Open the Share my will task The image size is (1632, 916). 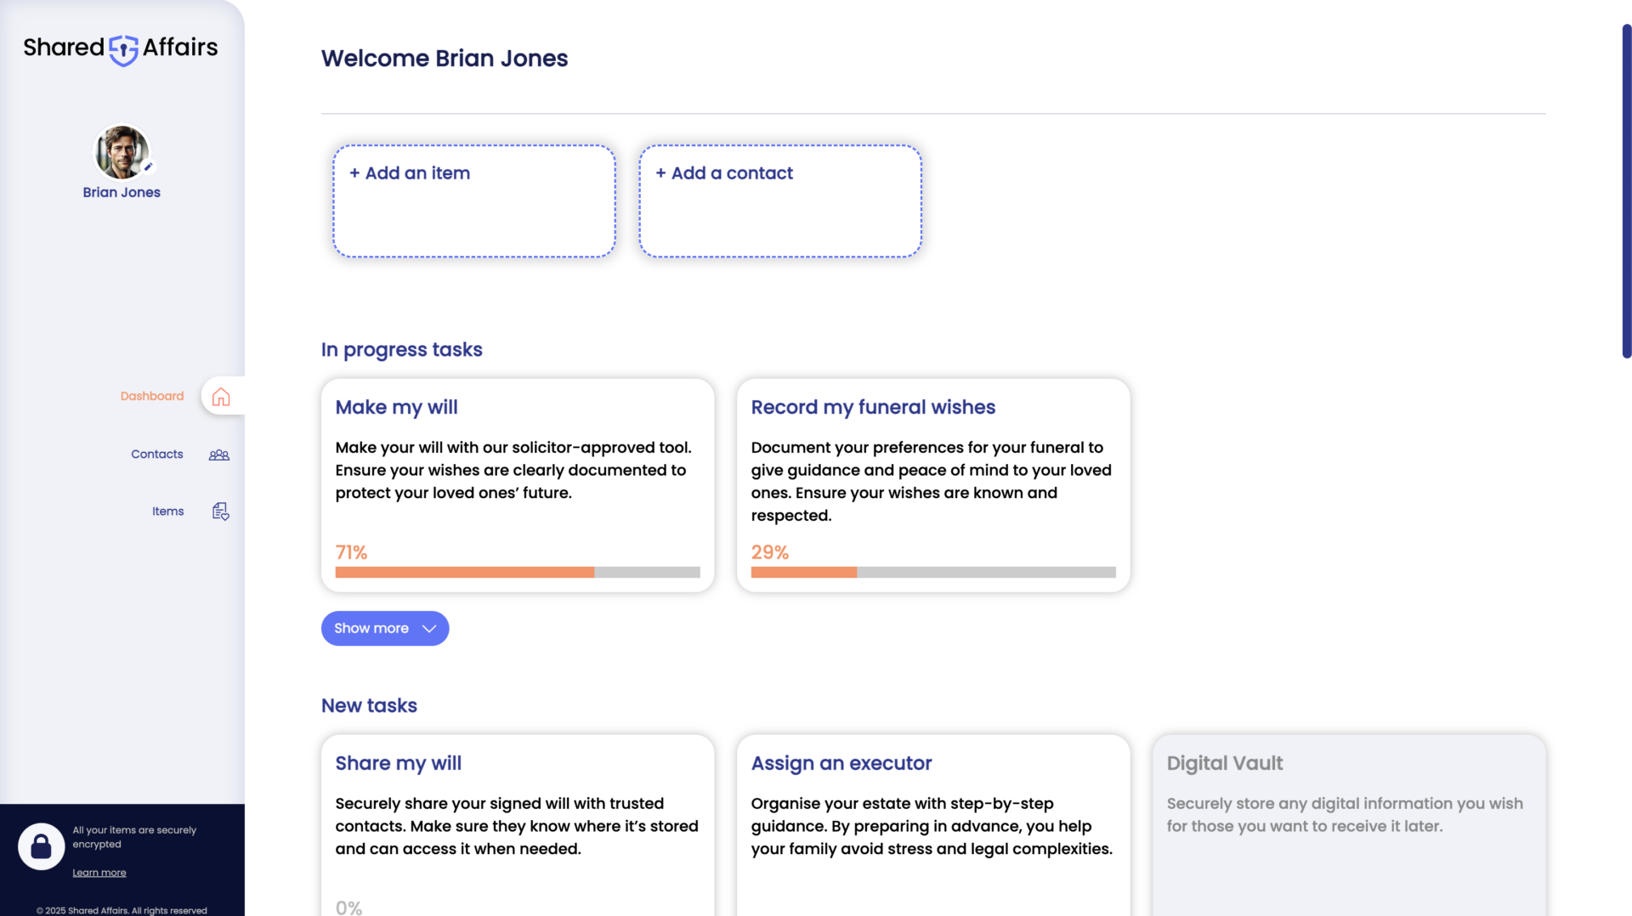518,825
